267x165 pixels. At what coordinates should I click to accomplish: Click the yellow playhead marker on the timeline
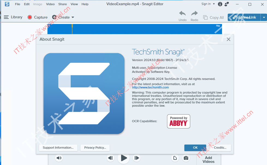point(72,29)
